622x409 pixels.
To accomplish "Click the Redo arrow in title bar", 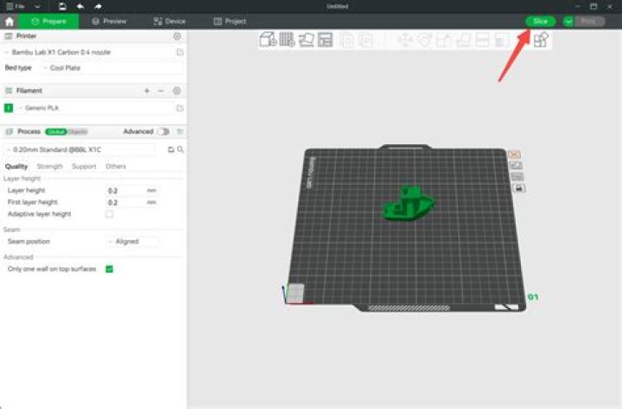I will point(98,6).
